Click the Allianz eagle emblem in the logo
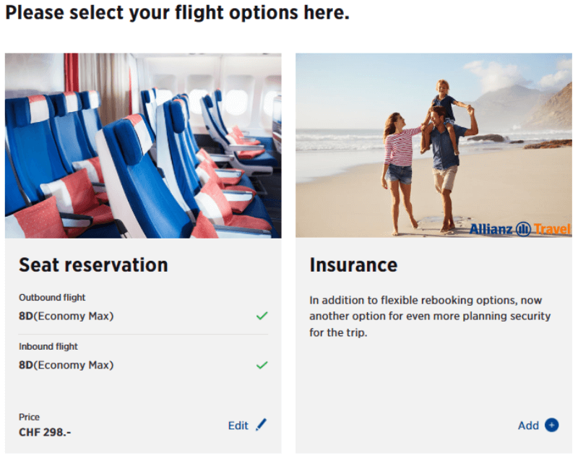Image resolution: width=578 pixels, height=461 pixels. coord(523,229)
